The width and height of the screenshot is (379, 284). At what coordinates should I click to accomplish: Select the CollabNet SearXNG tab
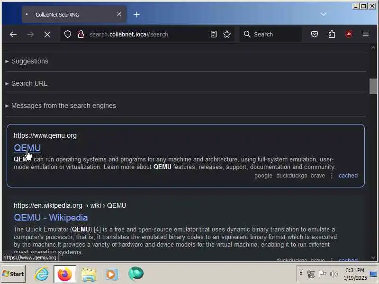74,15
